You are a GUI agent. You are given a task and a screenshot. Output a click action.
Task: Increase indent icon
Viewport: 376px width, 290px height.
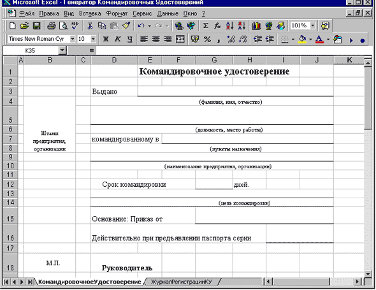click(270, 39)
